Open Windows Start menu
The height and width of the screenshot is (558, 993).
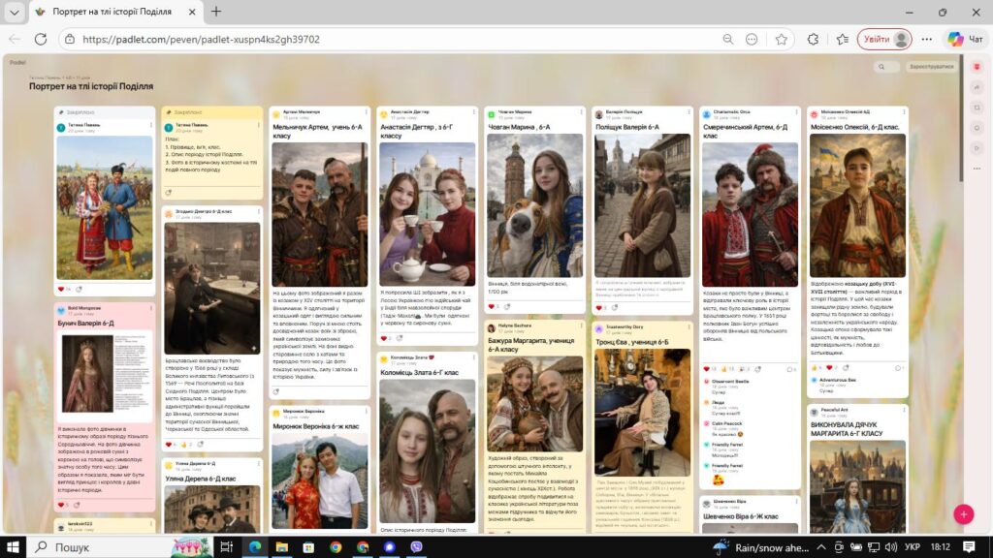pos(15,546)
